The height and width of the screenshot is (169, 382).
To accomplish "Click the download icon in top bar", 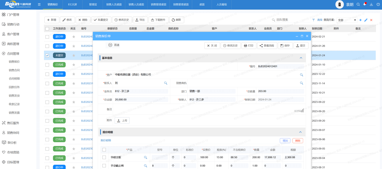I will pos(371,4).
